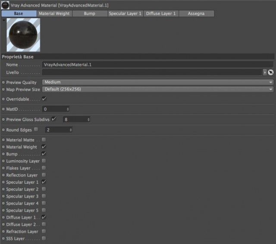The width and height of the screenshot is (276, 244).
Task: Click the Material Weight row animation dot
Action: pos(3,147)
